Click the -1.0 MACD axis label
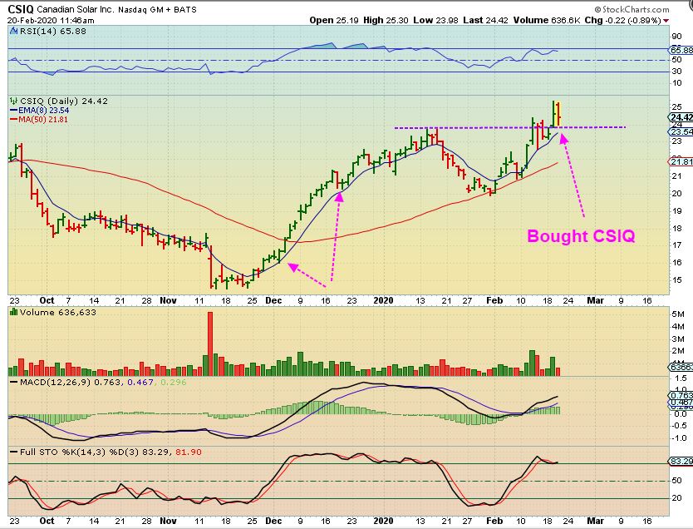 coord(680,438)
